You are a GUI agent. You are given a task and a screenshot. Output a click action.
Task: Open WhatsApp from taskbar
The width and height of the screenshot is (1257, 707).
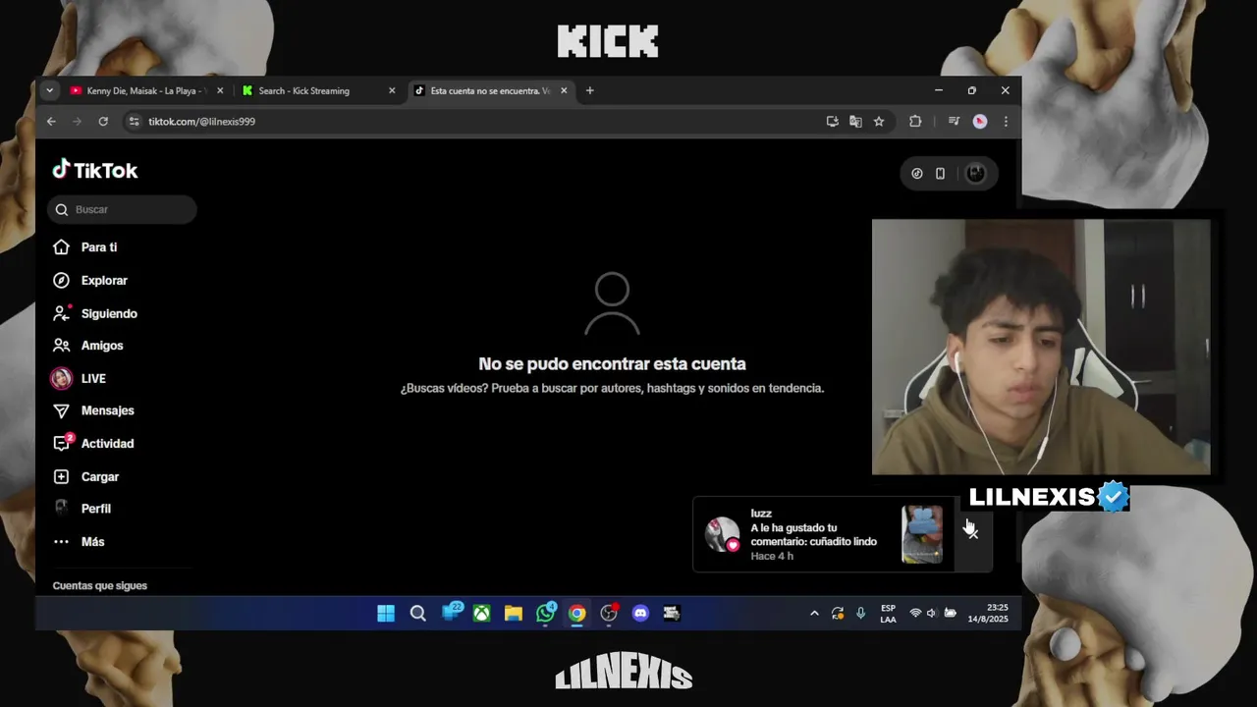click(546, 613)
